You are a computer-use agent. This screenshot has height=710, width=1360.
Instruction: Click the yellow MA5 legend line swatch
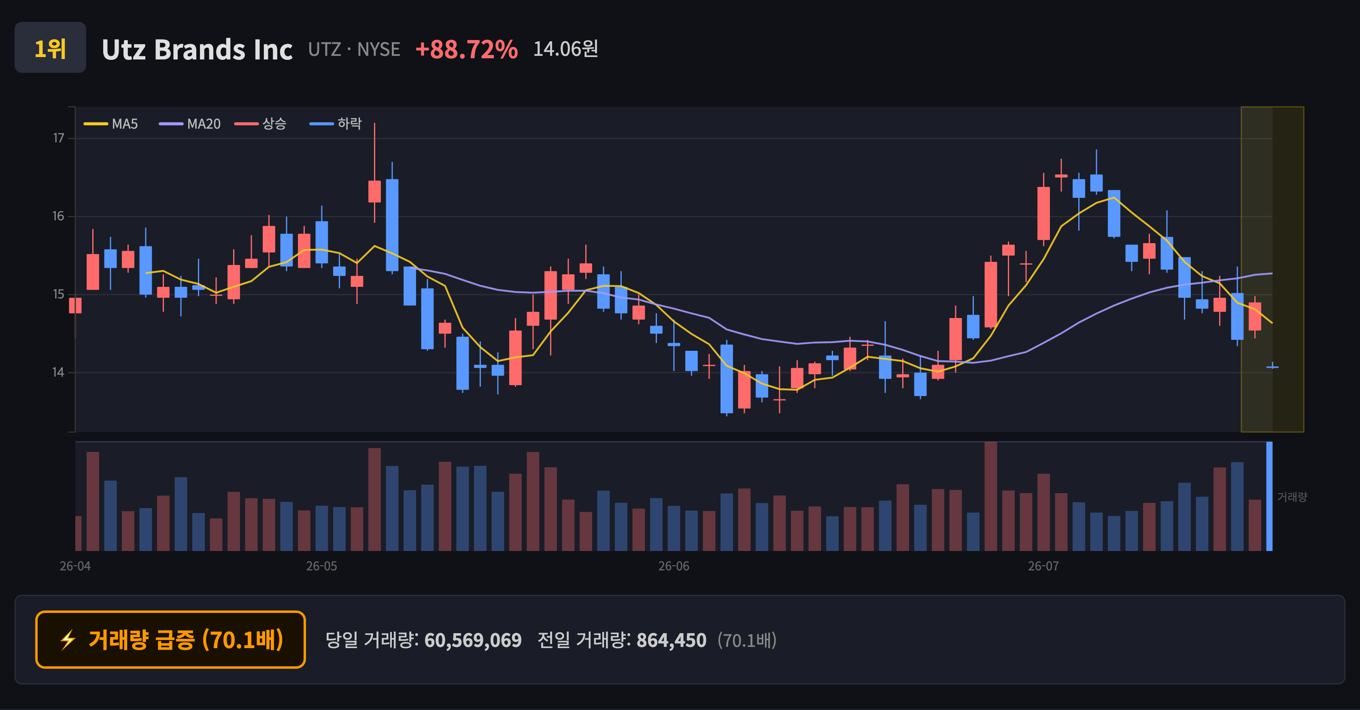[96, 124]
